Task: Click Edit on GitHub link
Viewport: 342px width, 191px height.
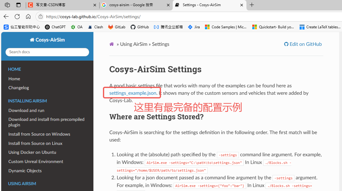Action: pyautogui.click(x=303, y=44)
